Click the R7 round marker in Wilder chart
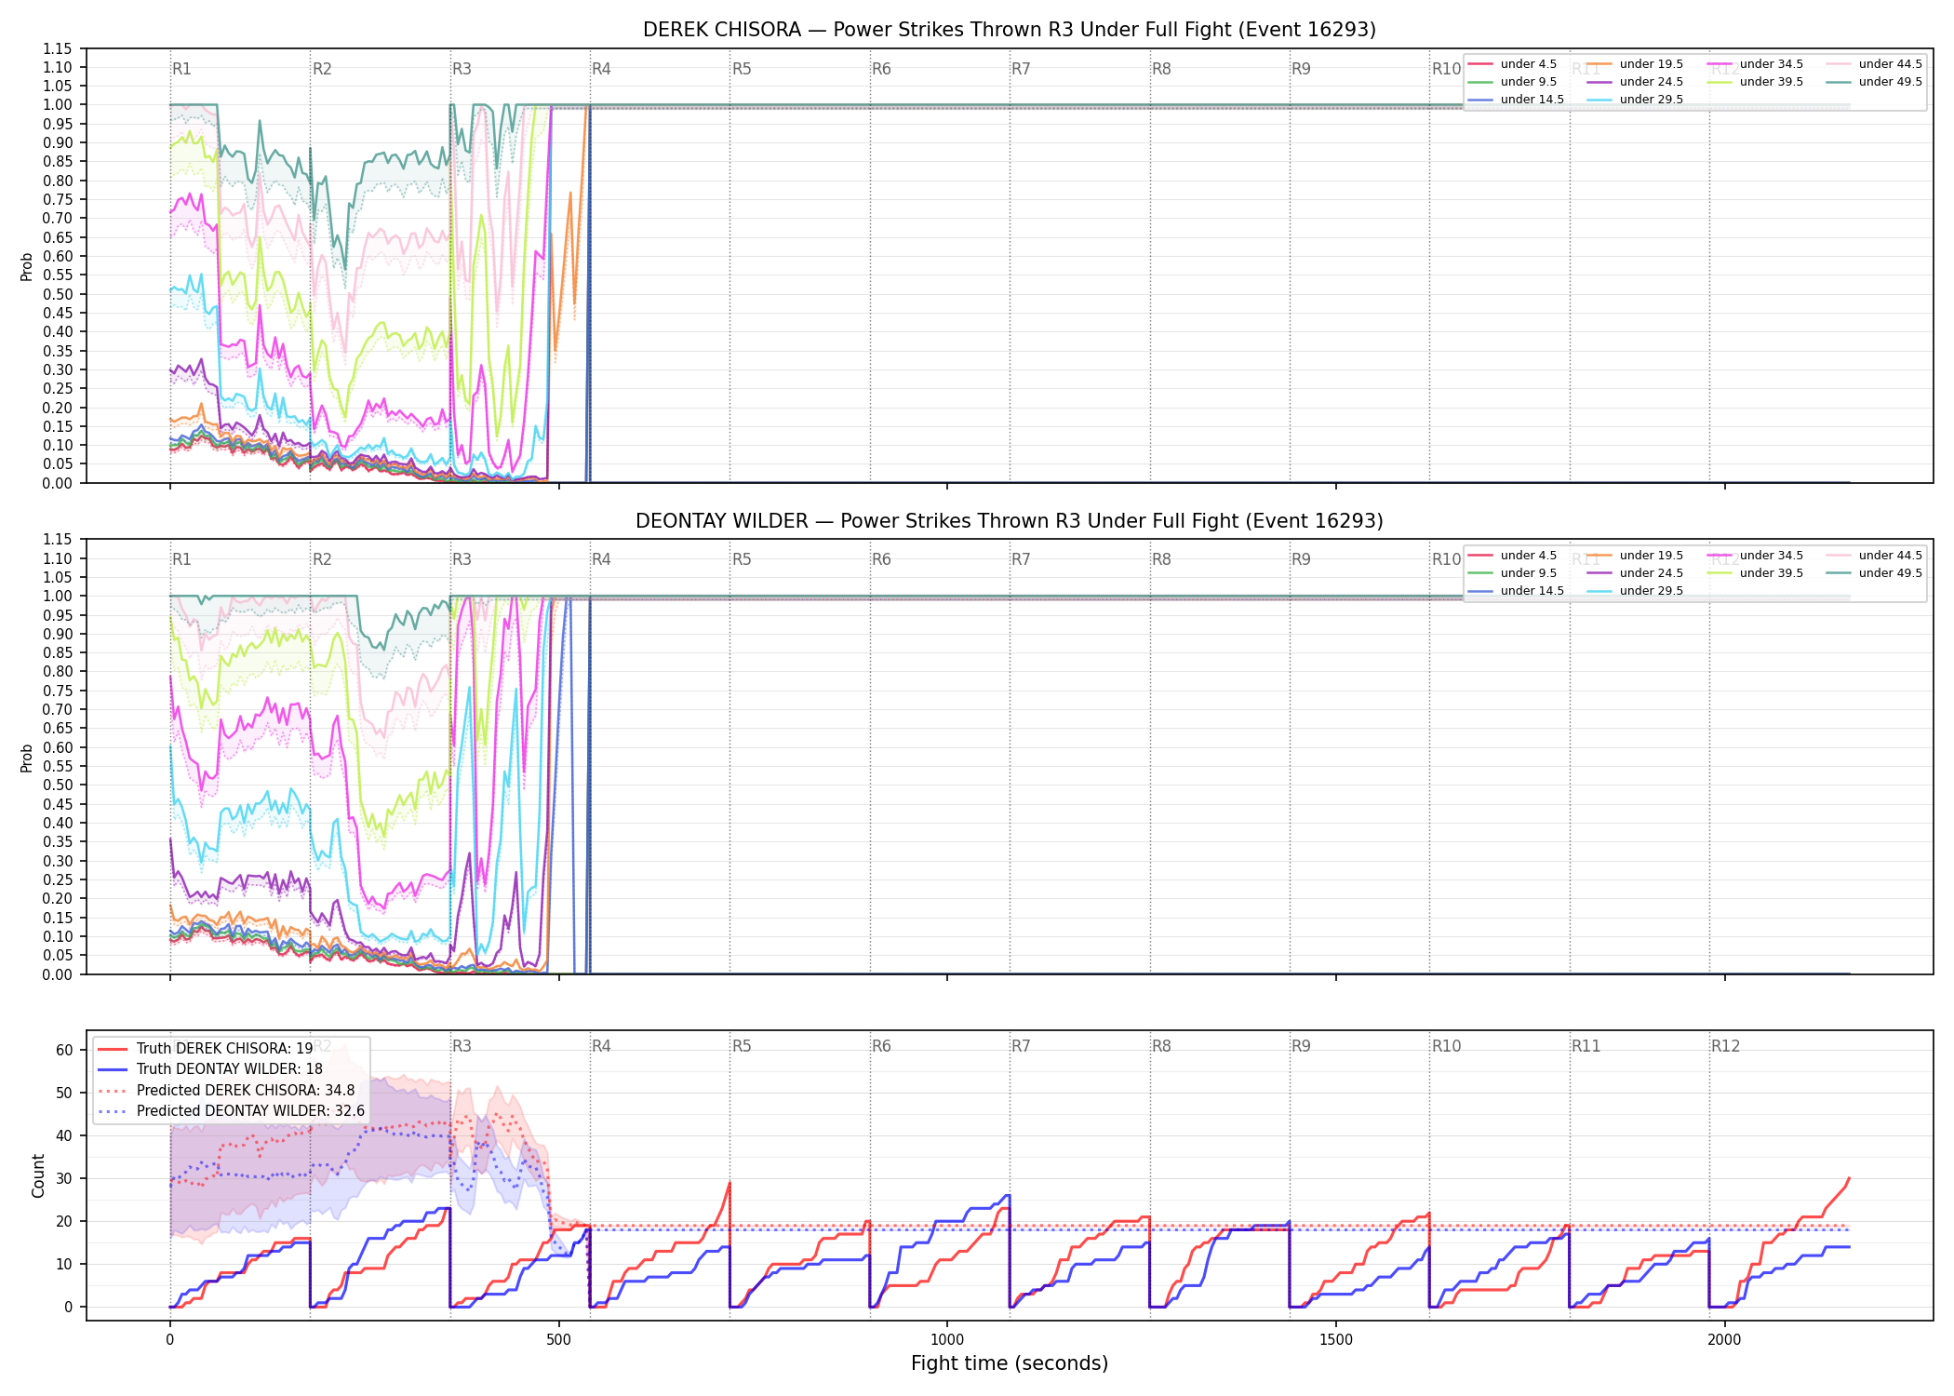The image size is (1954, 1396). coord(1021,559)
